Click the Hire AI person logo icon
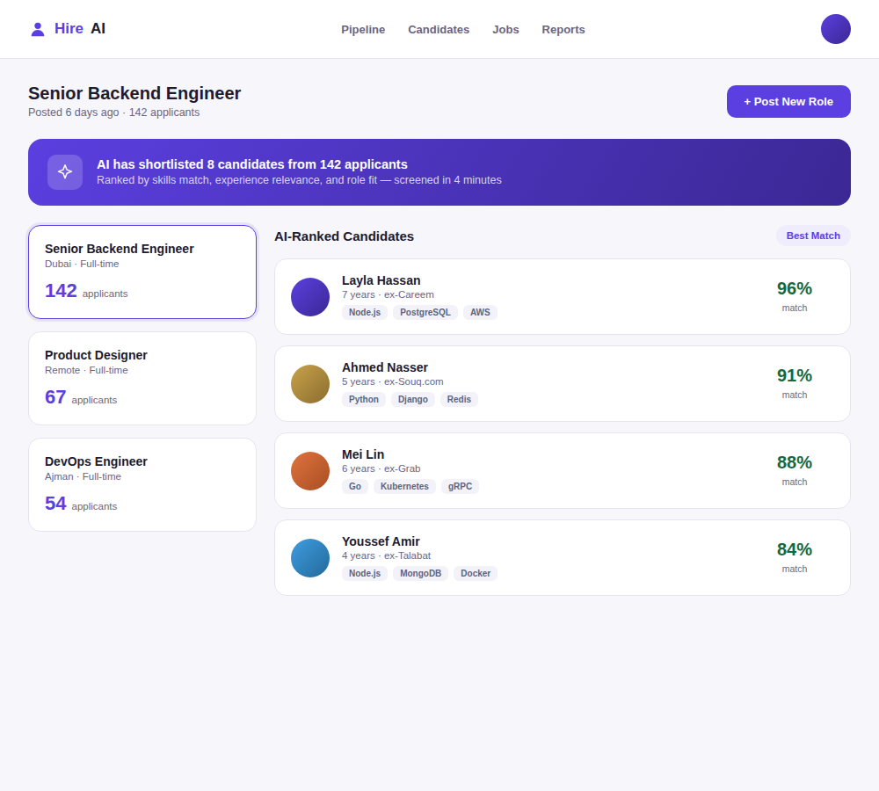 coord(38,29)
